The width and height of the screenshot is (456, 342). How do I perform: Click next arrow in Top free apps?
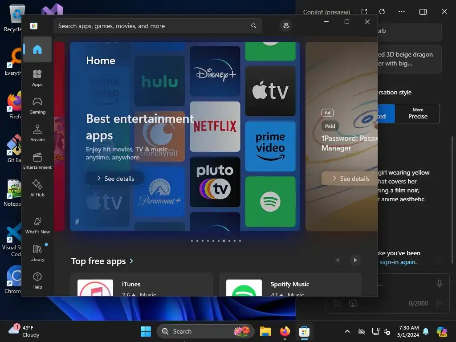[x=355, y=260]
